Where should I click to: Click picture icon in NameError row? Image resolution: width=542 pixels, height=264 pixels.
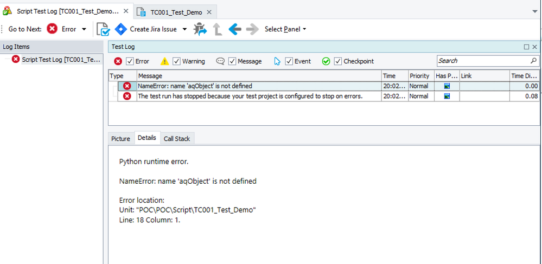click(x=447, y=86)
